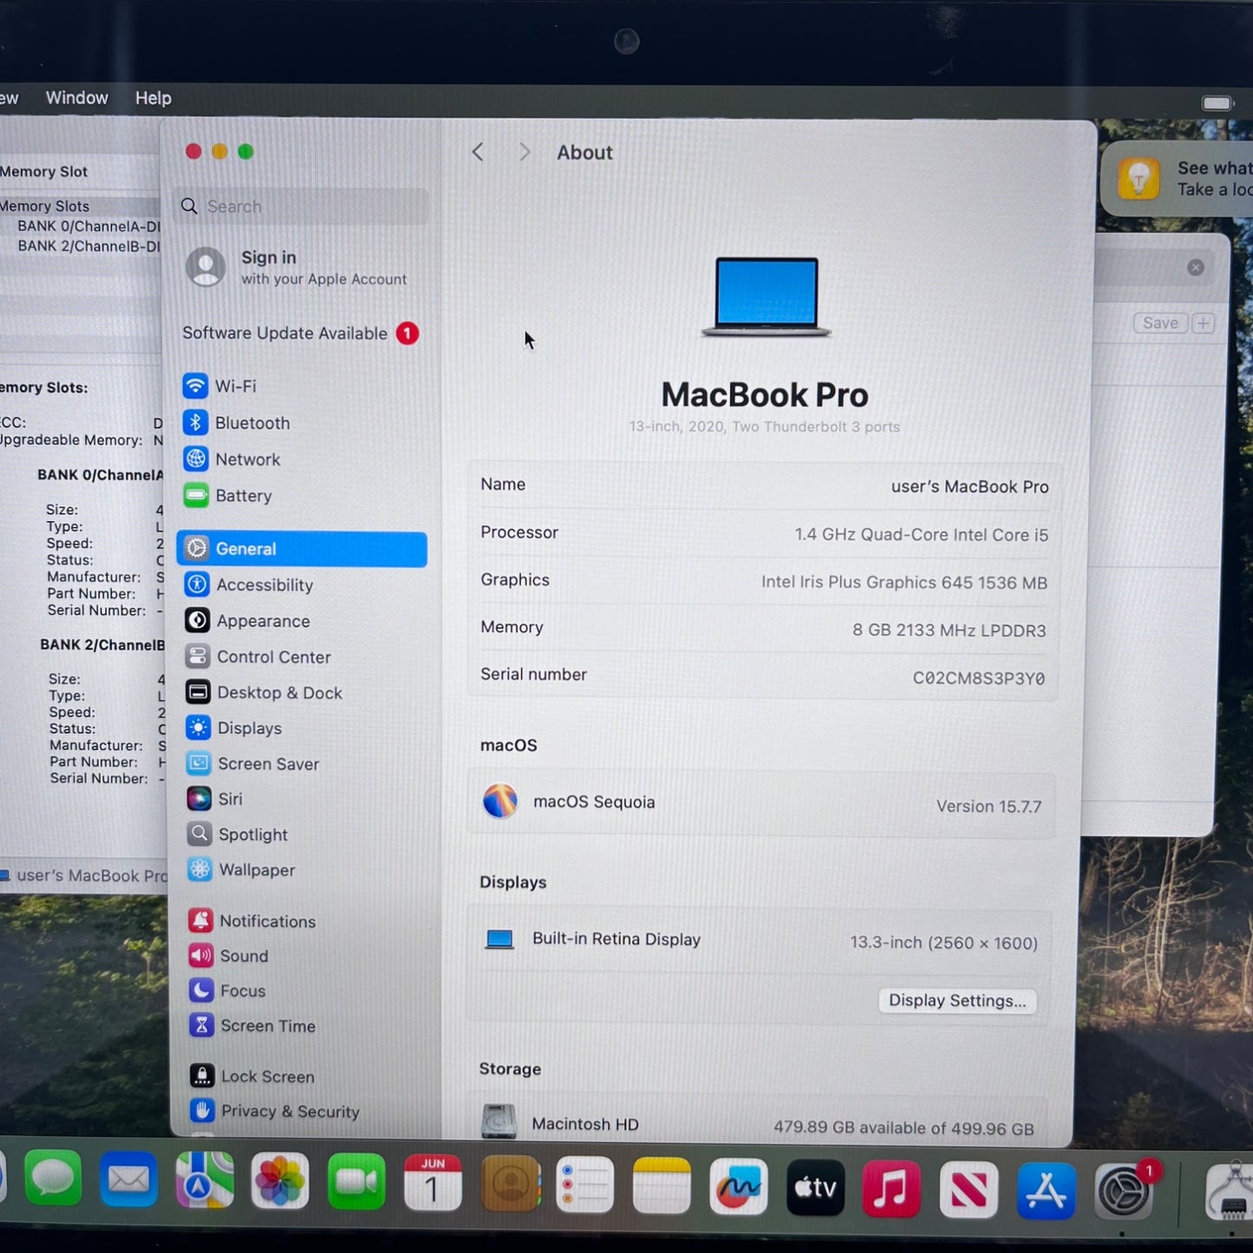Focus the Search field in System Settings
The width and height of the screenshot is (1253, 1253).
[302, 206]
